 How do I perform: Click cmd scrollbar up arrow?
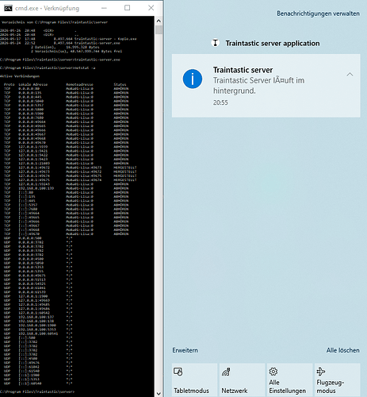click(x=159, y=21)
